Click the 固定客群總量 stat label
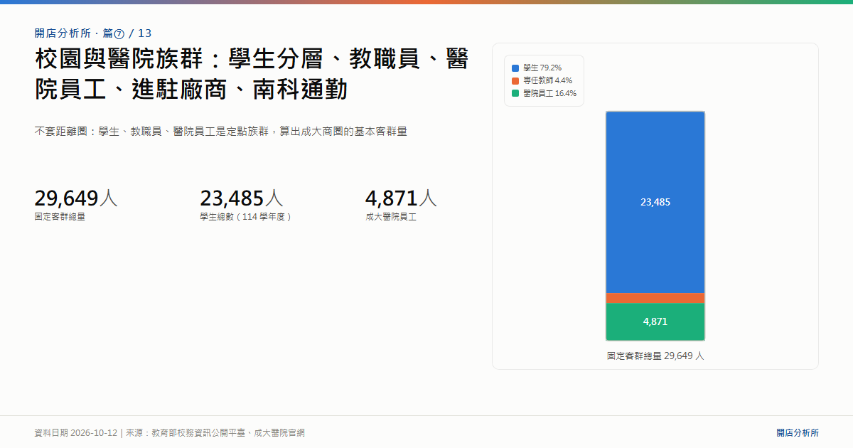853x448 pixels. click(60, 217)
